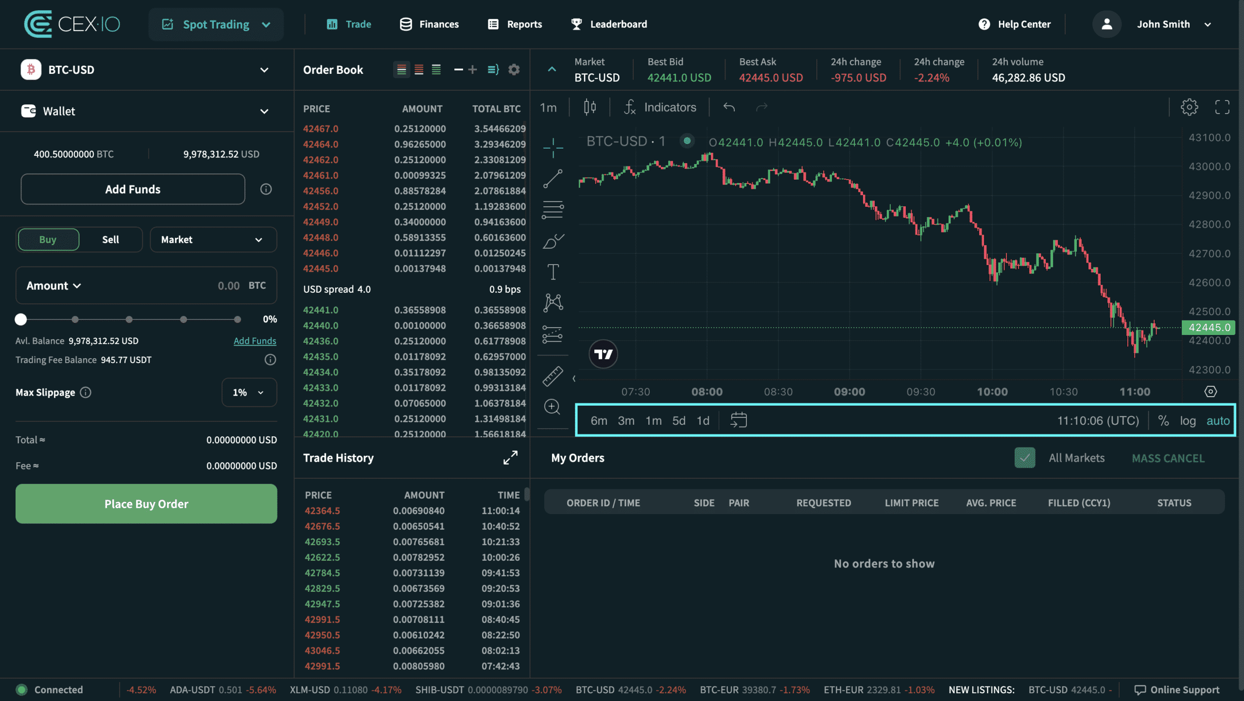Show Max Slippage info tooltip
This screenshot has height=701, width=1244.
point(86,392)
